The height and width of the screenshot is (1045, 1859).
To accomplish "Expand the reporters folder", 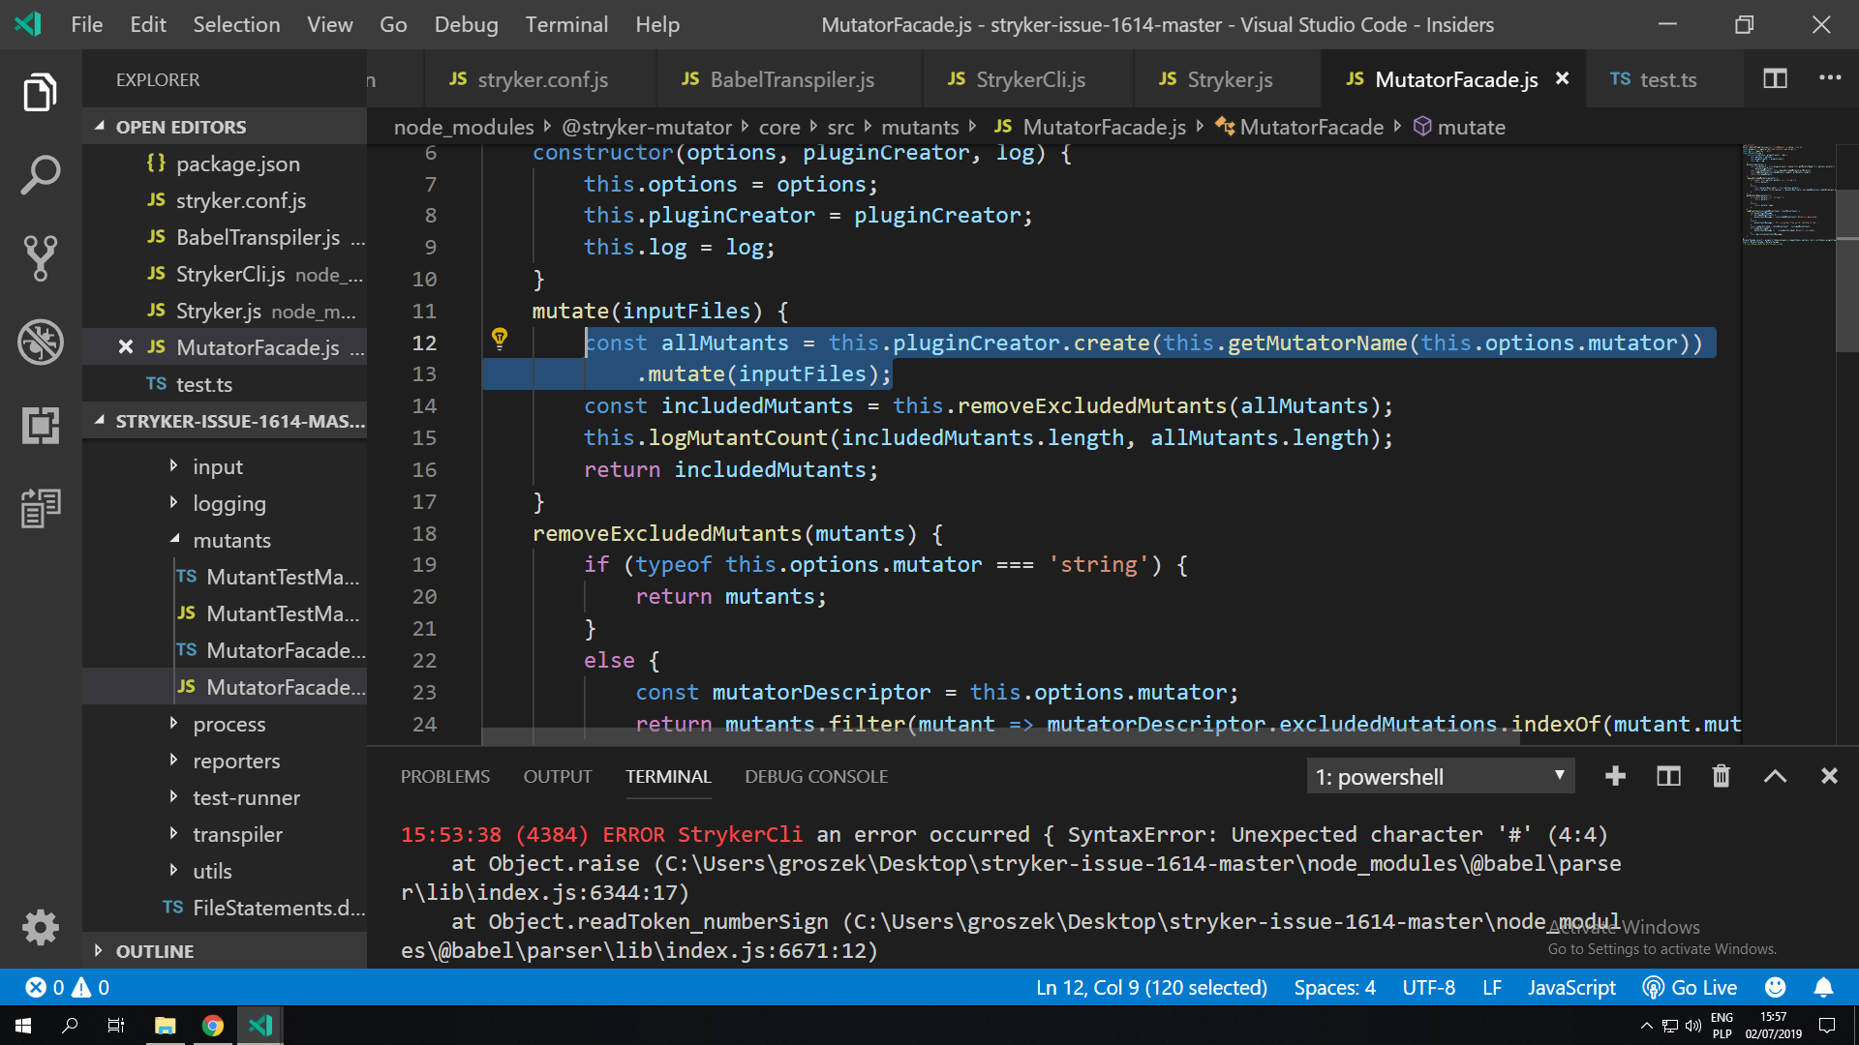I will click(x=235, y=761).
